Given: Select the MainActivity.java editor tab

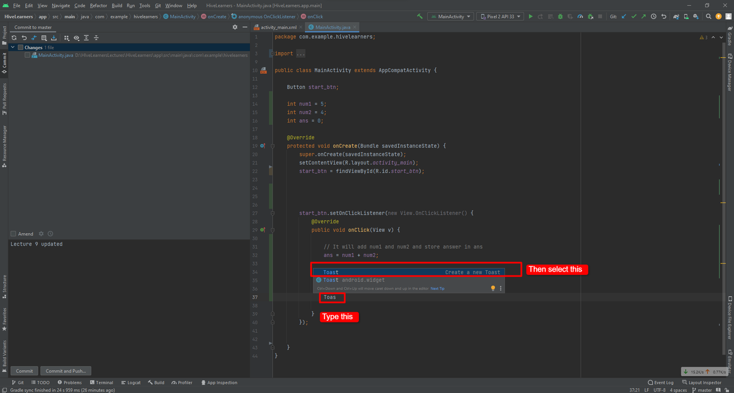Looking at the screenshot, I should tap(333, 27).
